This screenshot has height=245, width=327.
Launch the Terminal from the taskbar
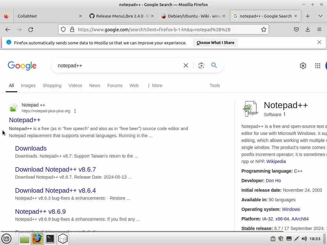(x=50, y=239)
